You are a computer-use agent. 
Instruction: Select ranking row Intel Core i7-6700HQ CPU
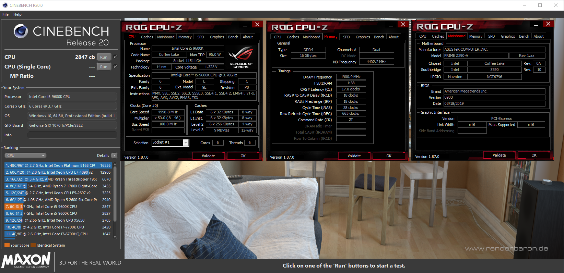pos(58,234)
